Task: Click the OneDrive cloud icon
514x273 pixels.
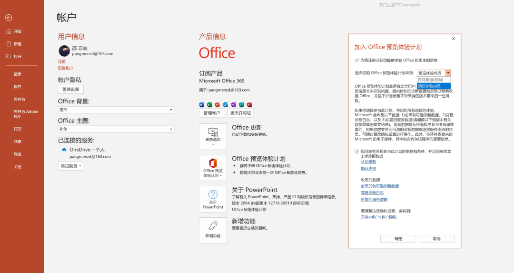Action: 64,150
